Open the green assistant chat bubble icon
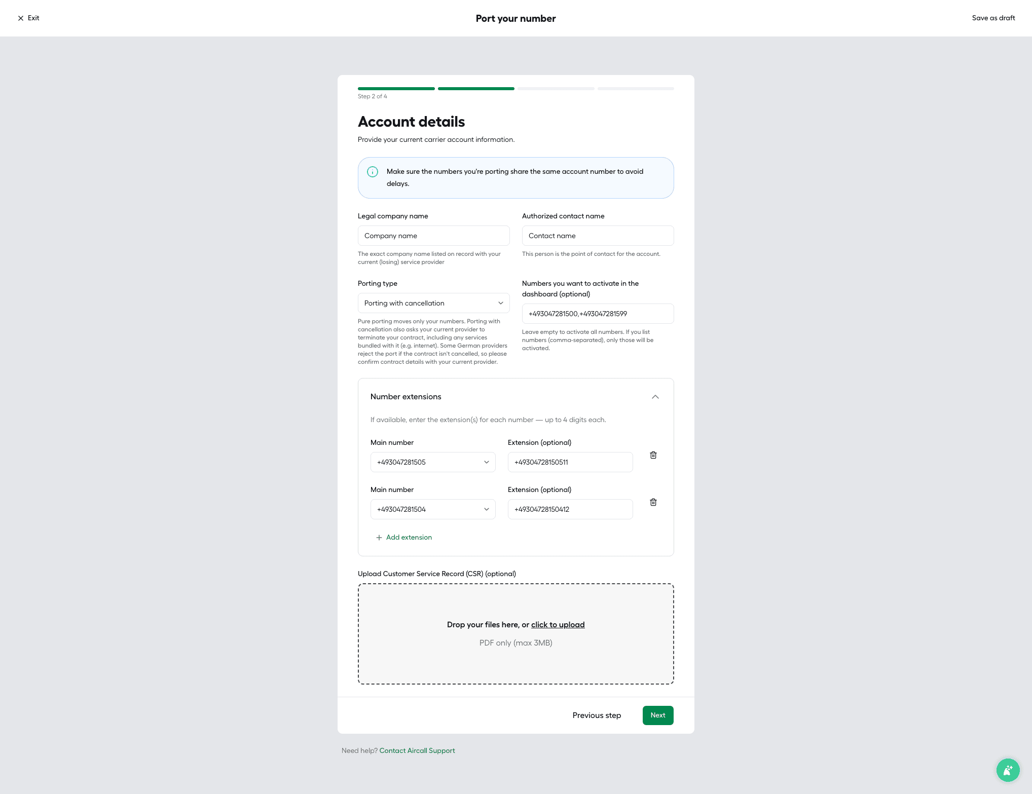 click(1008, 770)
